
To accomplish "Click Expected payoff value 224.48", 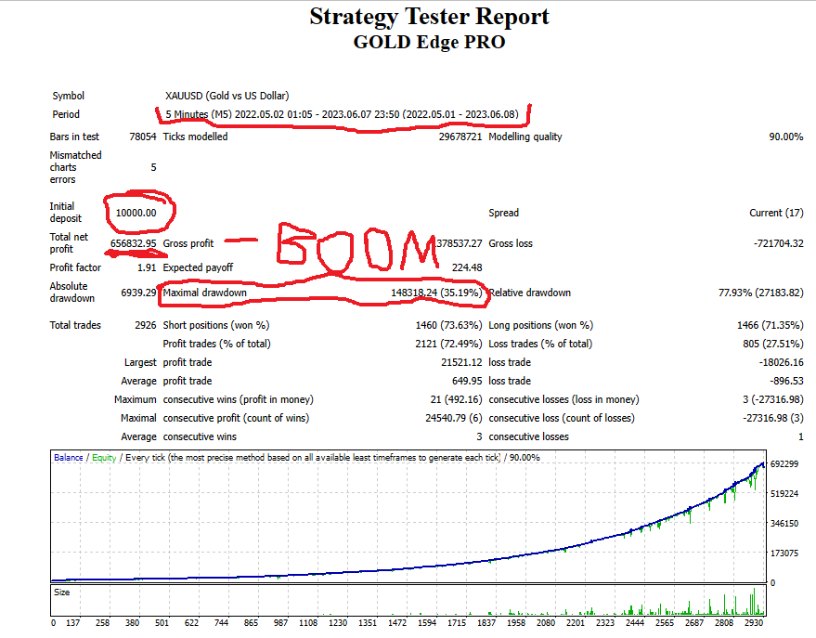I will coord(467,267).
